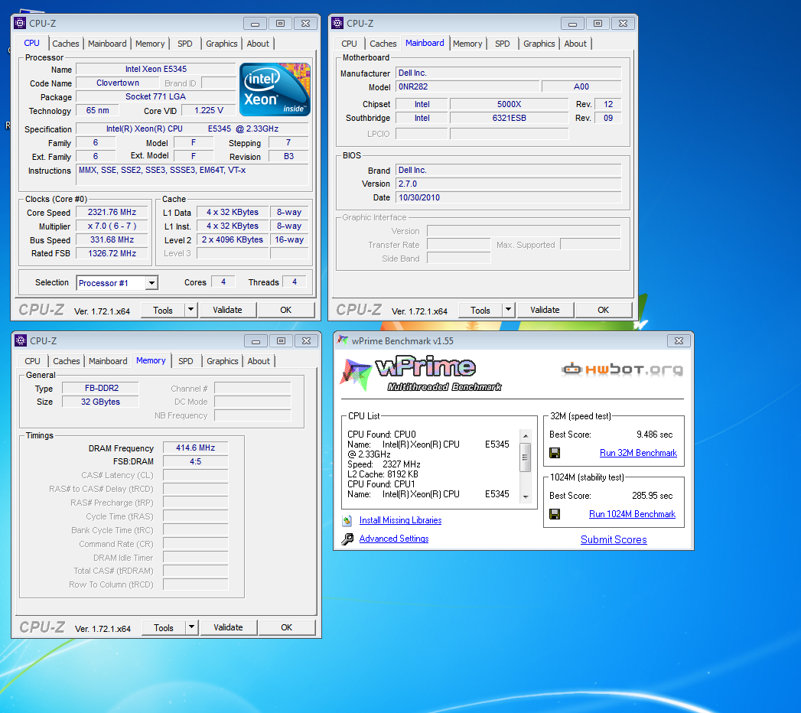Click the Install Missing Libraries icon
The height and width of the screenshot is (713, 801).
point(347,520)
